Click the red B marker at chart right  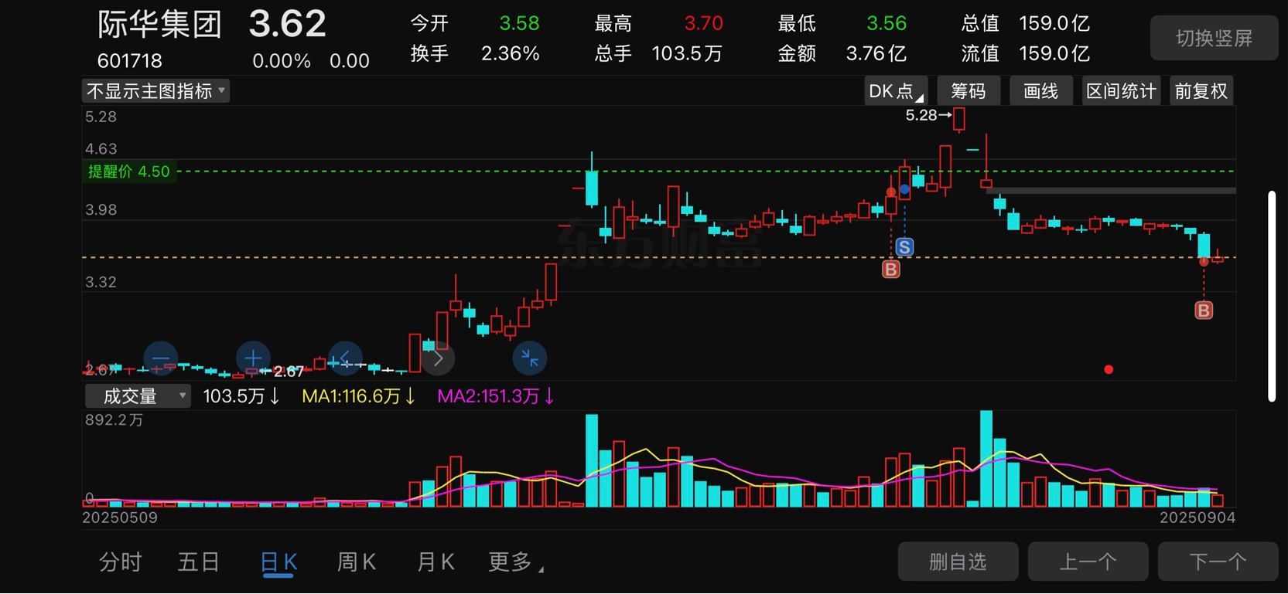[1204, 311]
